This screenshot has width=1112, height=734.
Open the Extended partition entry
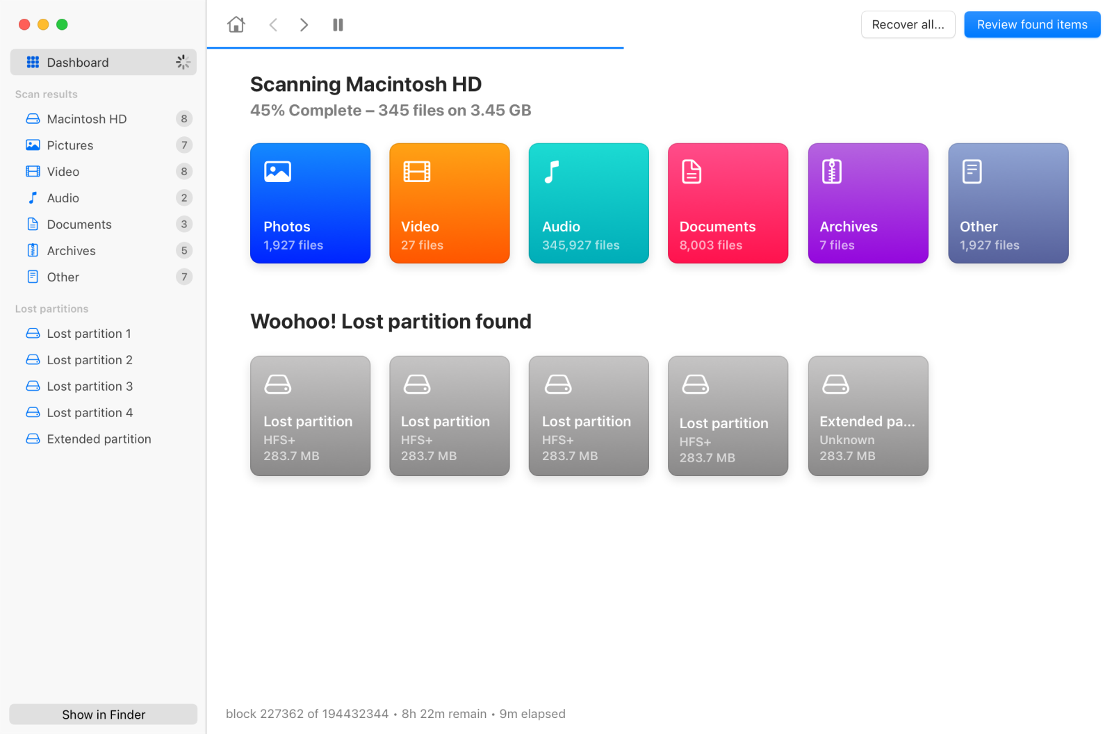click(99, 439)
